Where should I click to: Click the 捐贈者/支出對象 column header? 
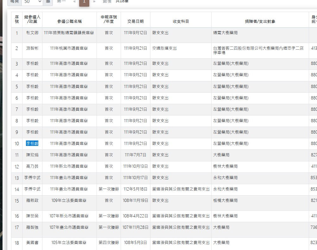pyautogui.click(x=260, y=21)
